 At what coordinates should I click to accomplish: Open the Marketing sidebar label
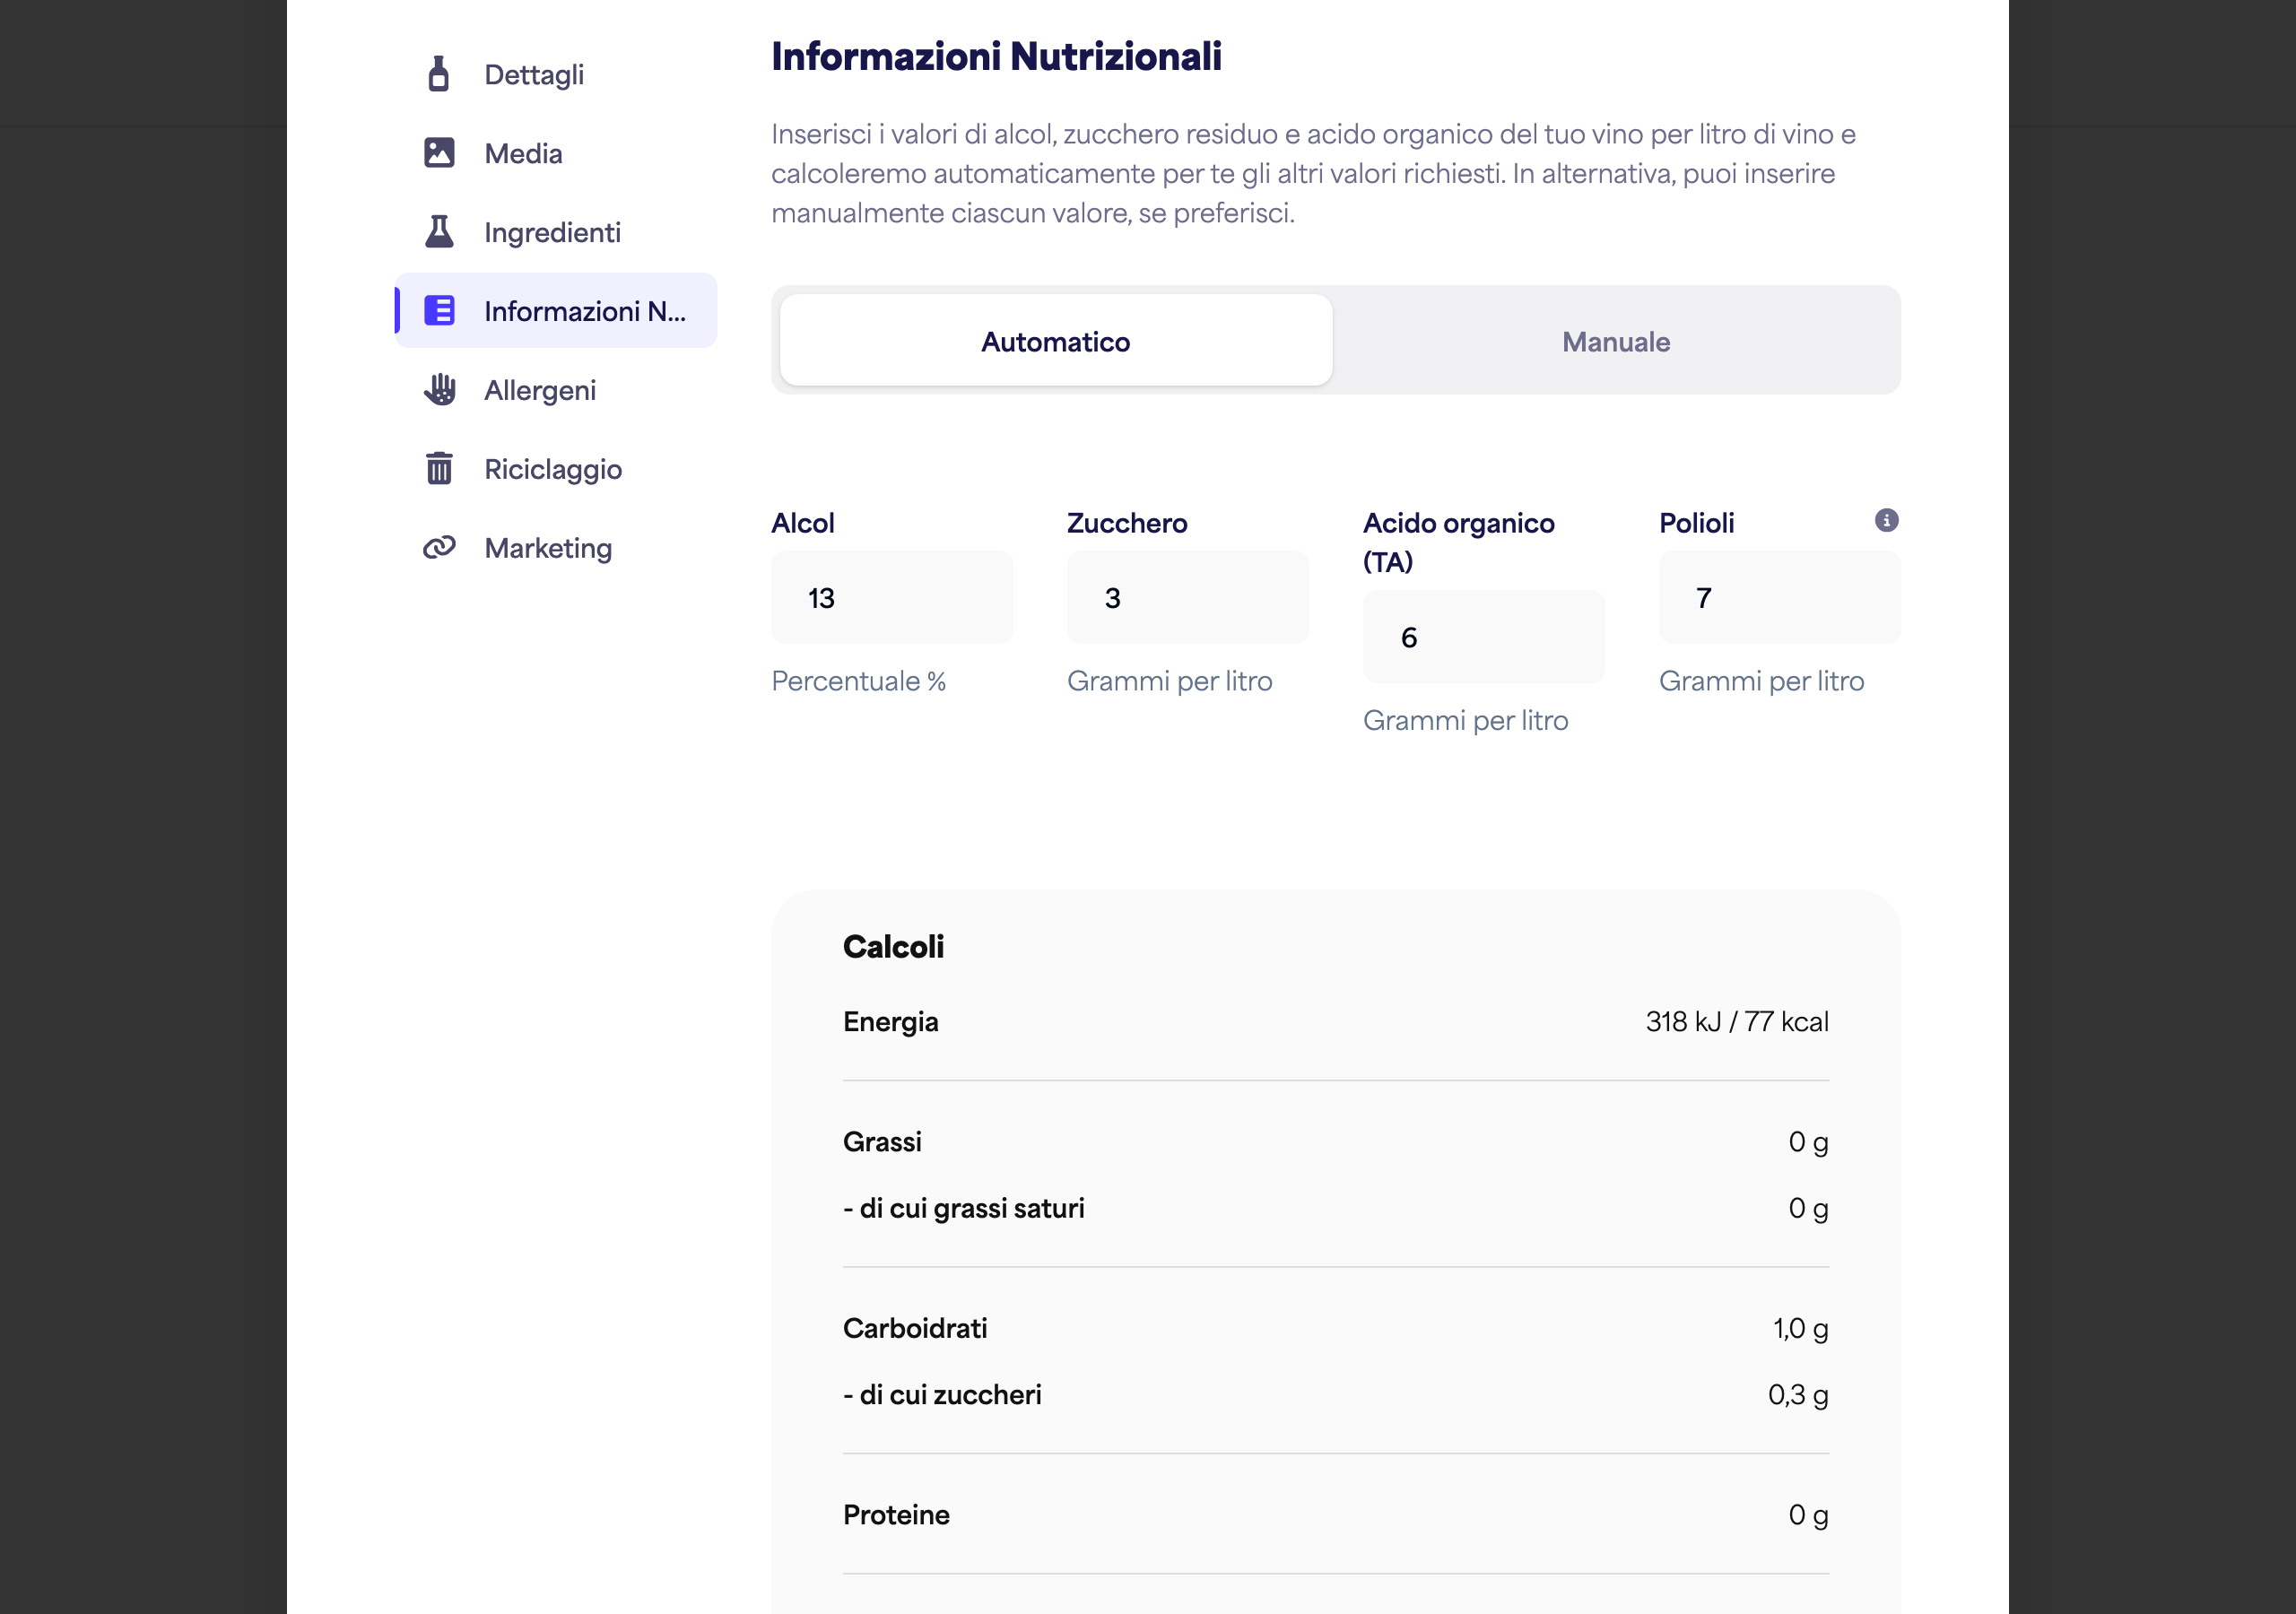pos(548,548)
